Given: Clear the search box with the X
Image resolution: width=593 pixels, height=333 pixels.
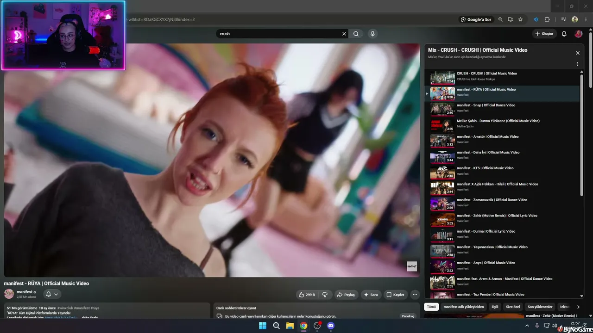Looking at the screenshot, I should (x=344, y=34).
